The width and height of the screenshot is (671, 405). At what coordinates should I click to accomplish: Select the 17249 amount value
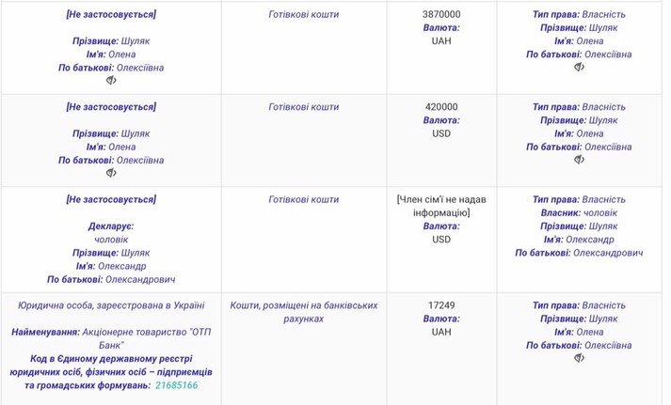440,305
